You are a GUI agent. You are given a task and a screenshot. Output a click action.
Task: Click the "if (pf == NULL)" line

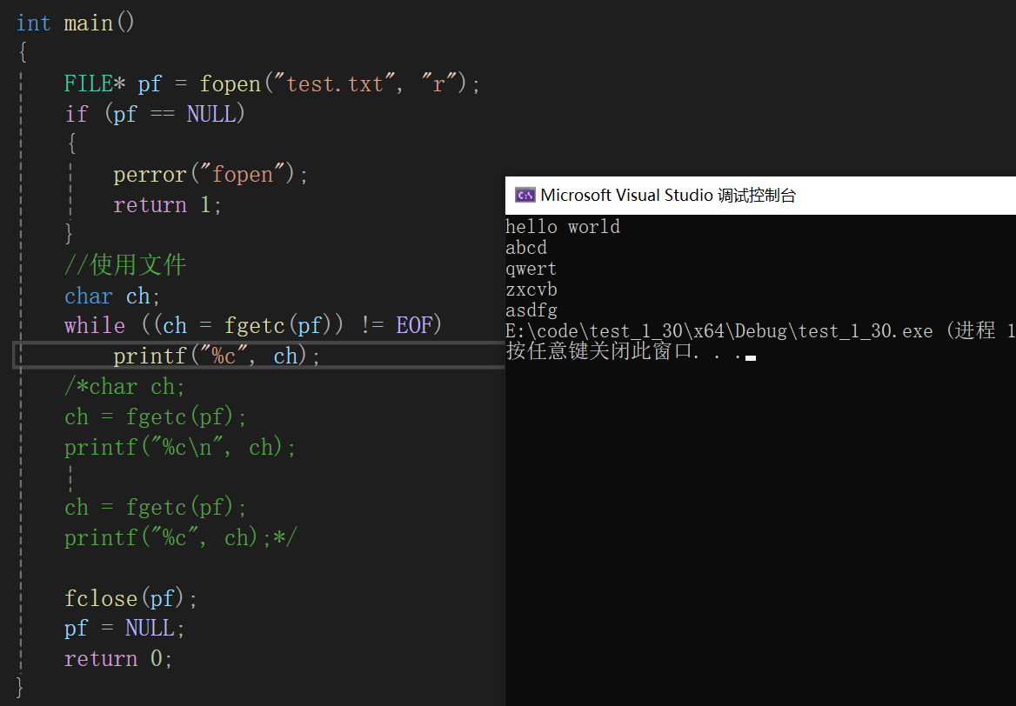[x=155, y=114]
